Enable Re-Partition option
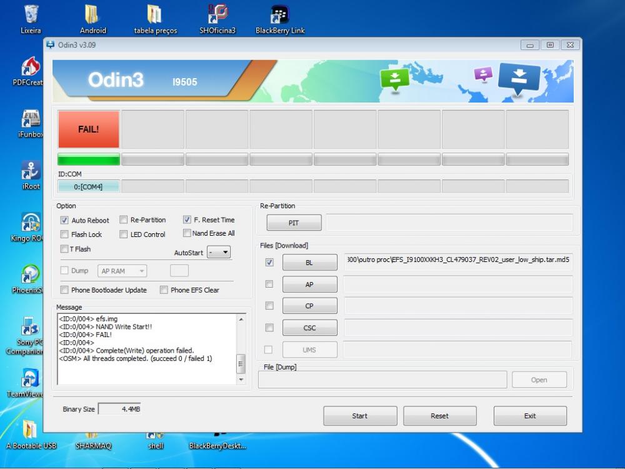Viewport: 625px width, 469px height. coord(124,219)
